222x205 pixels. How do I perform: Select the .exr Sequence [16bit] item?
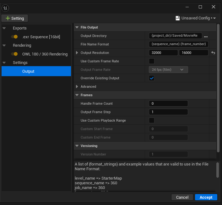41,37
